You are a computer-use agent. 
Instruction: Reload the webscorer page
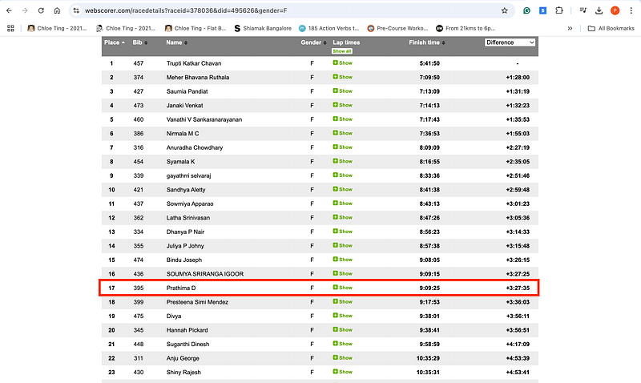click(41, 10)
